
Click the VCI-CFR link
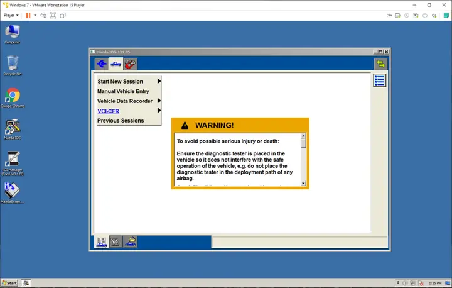pyautogui.click(x=108, y=111)
